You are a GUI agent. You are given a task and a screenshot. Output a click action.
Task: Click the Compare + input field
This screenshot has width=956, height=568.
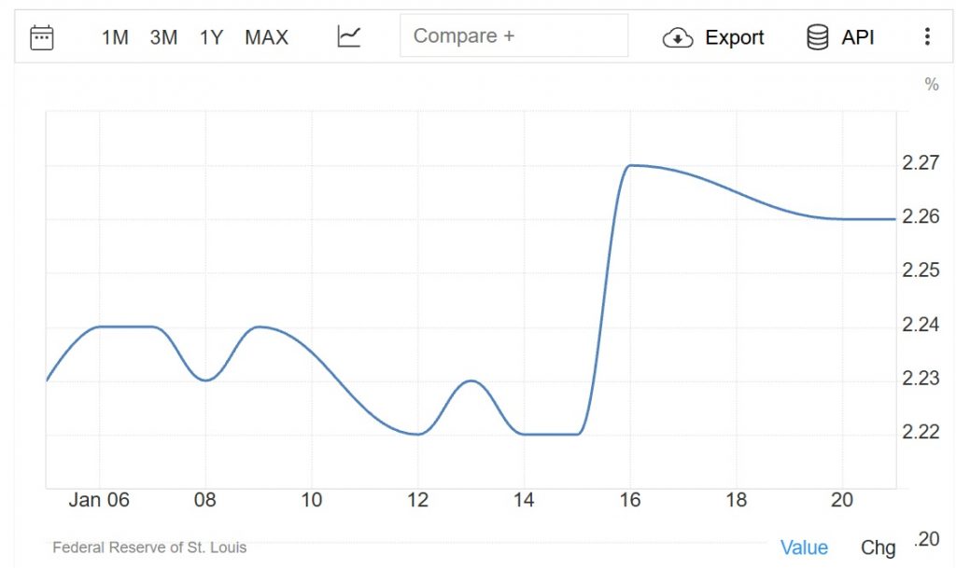513,36
